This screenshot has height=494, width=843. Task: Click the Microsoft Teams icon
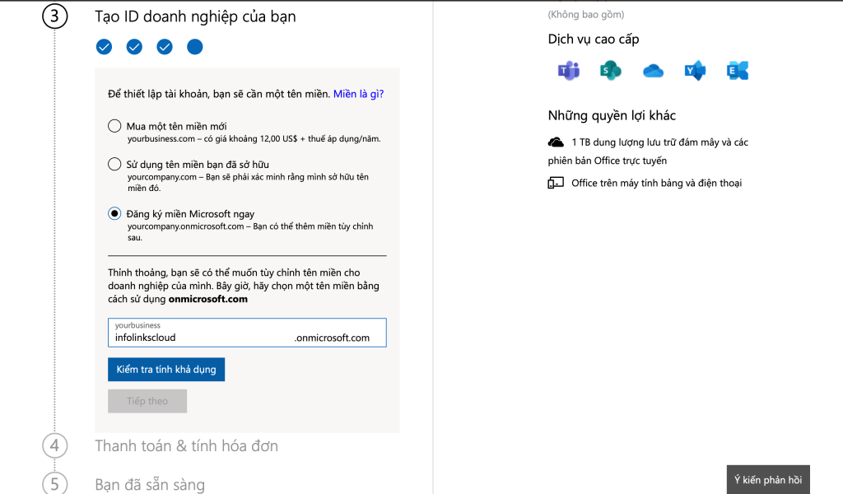tap(568, 71)
